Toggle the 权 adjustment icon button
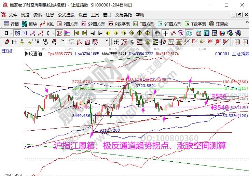 (x=59, y=33)
